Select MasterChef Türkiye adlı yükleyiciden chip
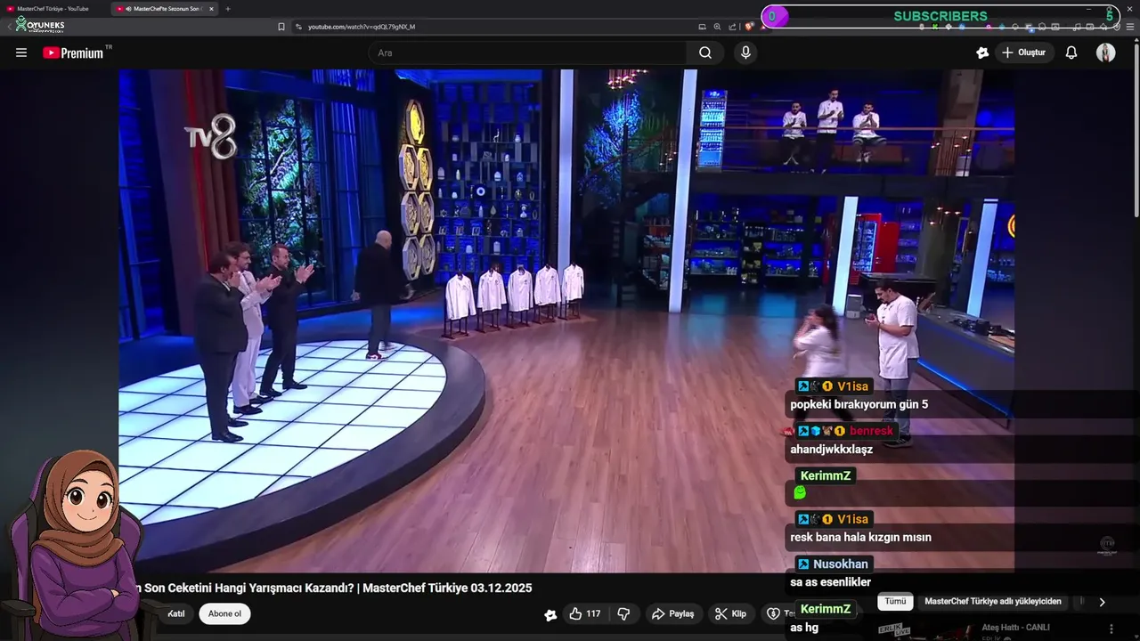Screen dimensions: 1140x641 (993, 602)
